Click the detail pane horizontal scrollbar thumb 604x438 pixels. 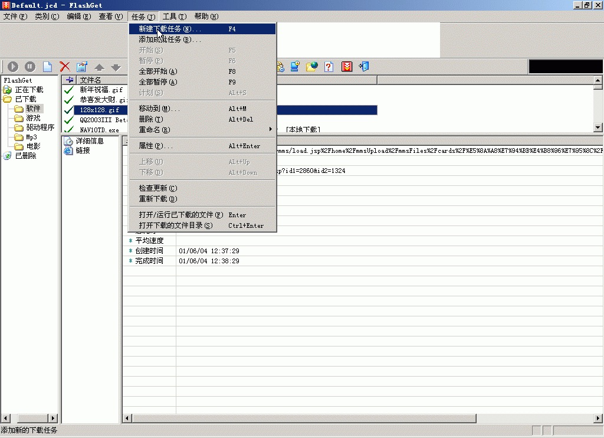(x=304, y=419)
